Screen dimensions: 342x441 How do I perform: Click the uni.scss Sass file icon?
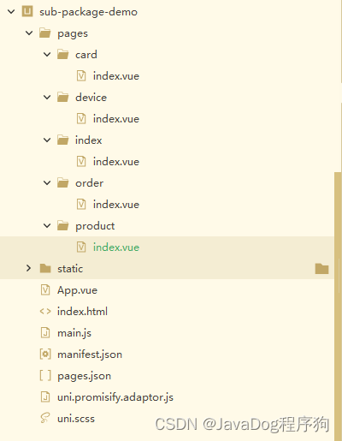(x=45, y=418)
